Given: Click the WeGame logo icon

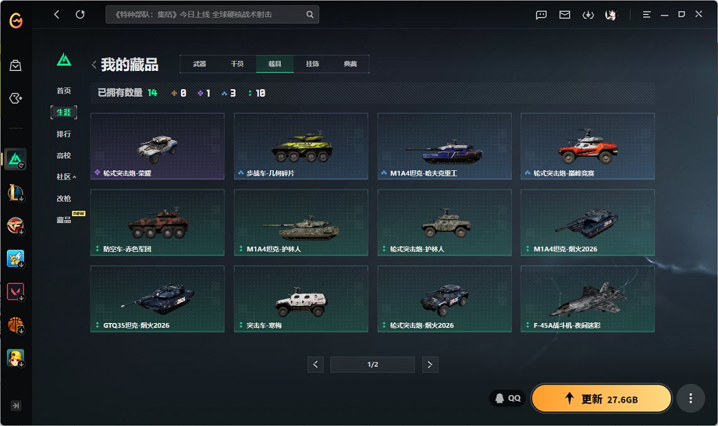Looking at the screenshot, I should (16, 22).
